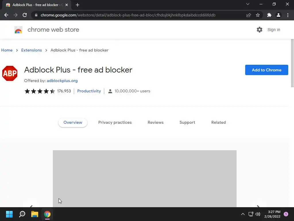Switch to Privacy practices tab

[x=115, y=123]
